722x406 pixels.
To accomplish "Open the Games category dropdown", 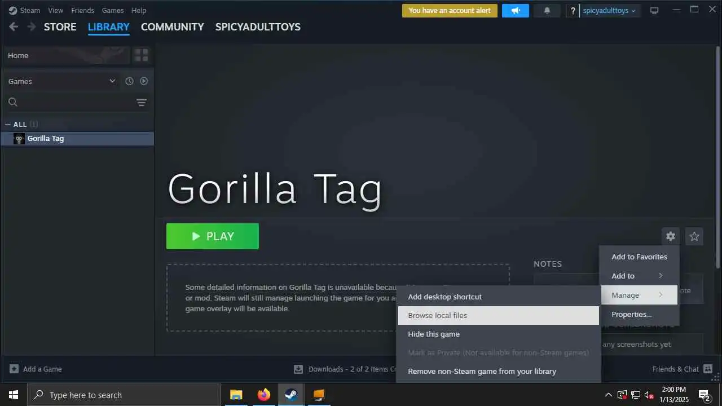I will click(x=61, y=81).
